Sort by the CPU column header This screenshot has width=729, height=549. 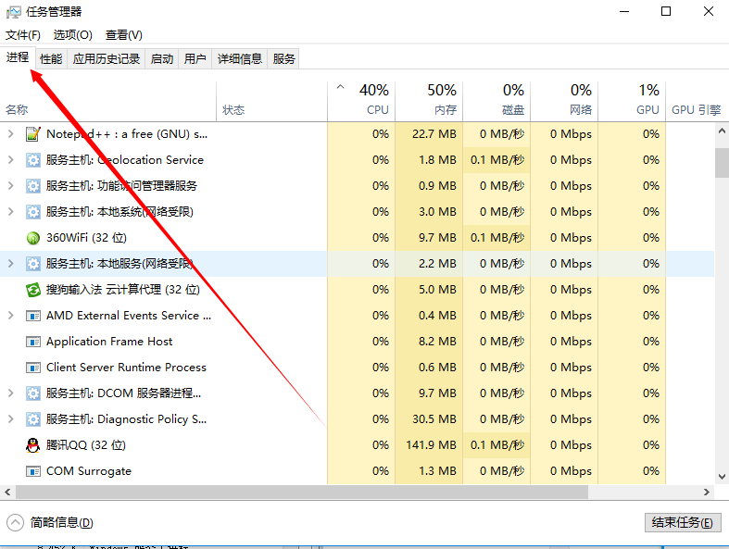361,100
